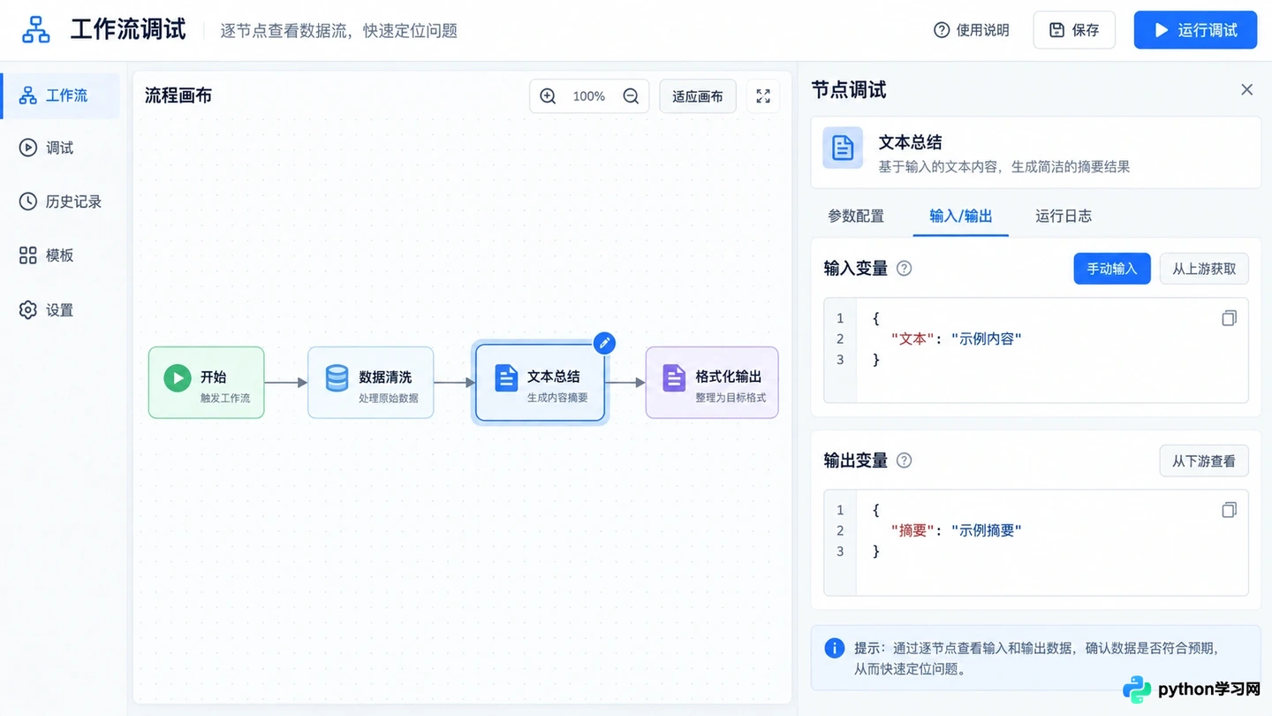Click the database icon in 数据清洗 node

click(x=337, y=378)
